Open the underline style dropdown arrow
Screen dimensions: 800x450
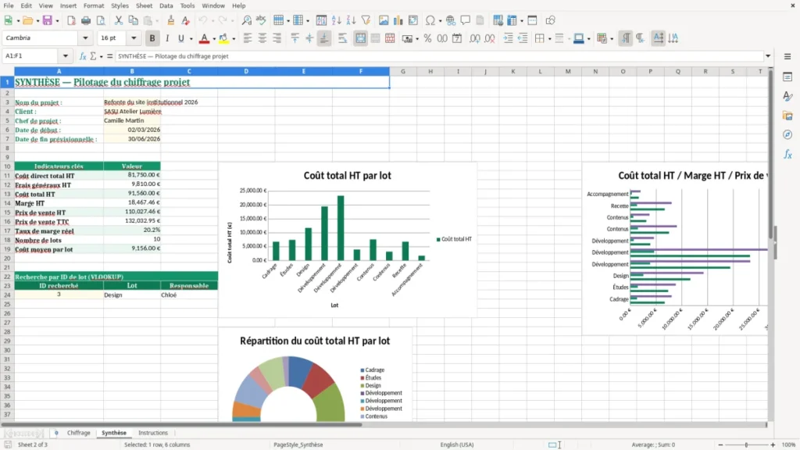click(191, 39)
